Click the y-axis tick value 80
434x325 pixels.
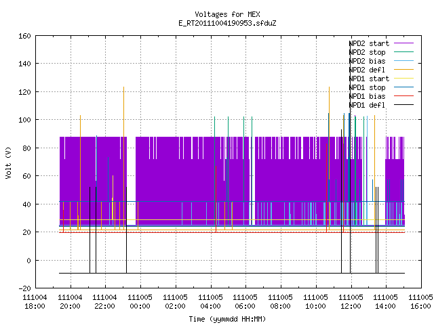pos(26,148)
